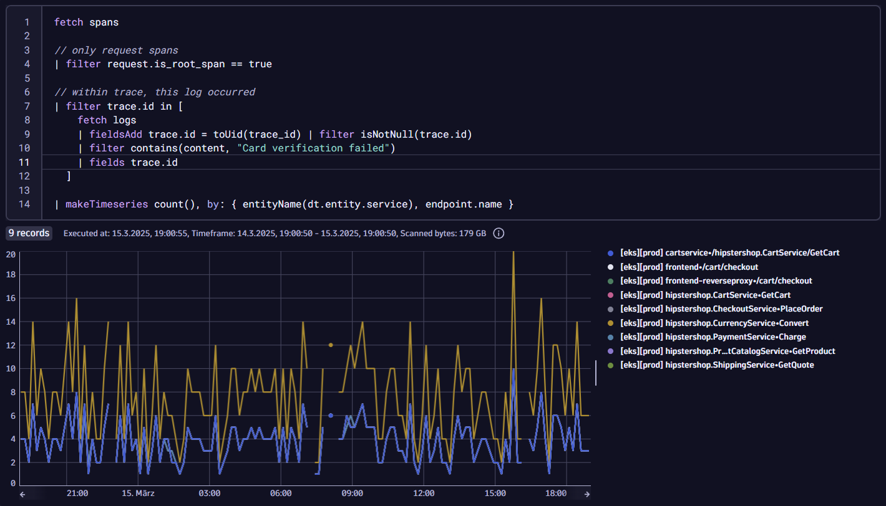The image size is (886, 506).
Task: Click the green dot for frontend-reverseproxy entry
Action: point(610,280)
